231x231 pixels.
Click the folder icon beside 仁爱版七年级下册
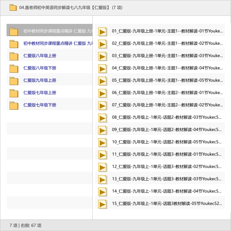click(x=14, y=105)
